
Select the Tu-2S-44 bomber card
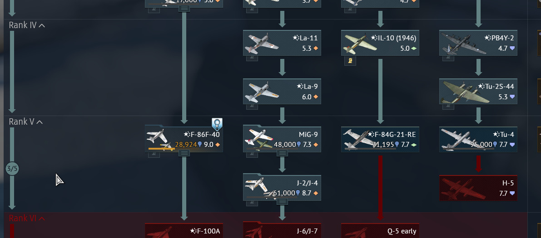coord(478,91)
